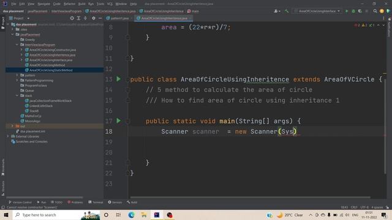The image size is (392, 220).
Task: Click the Collapse All icon in Project panel
Action: (85, 18)
